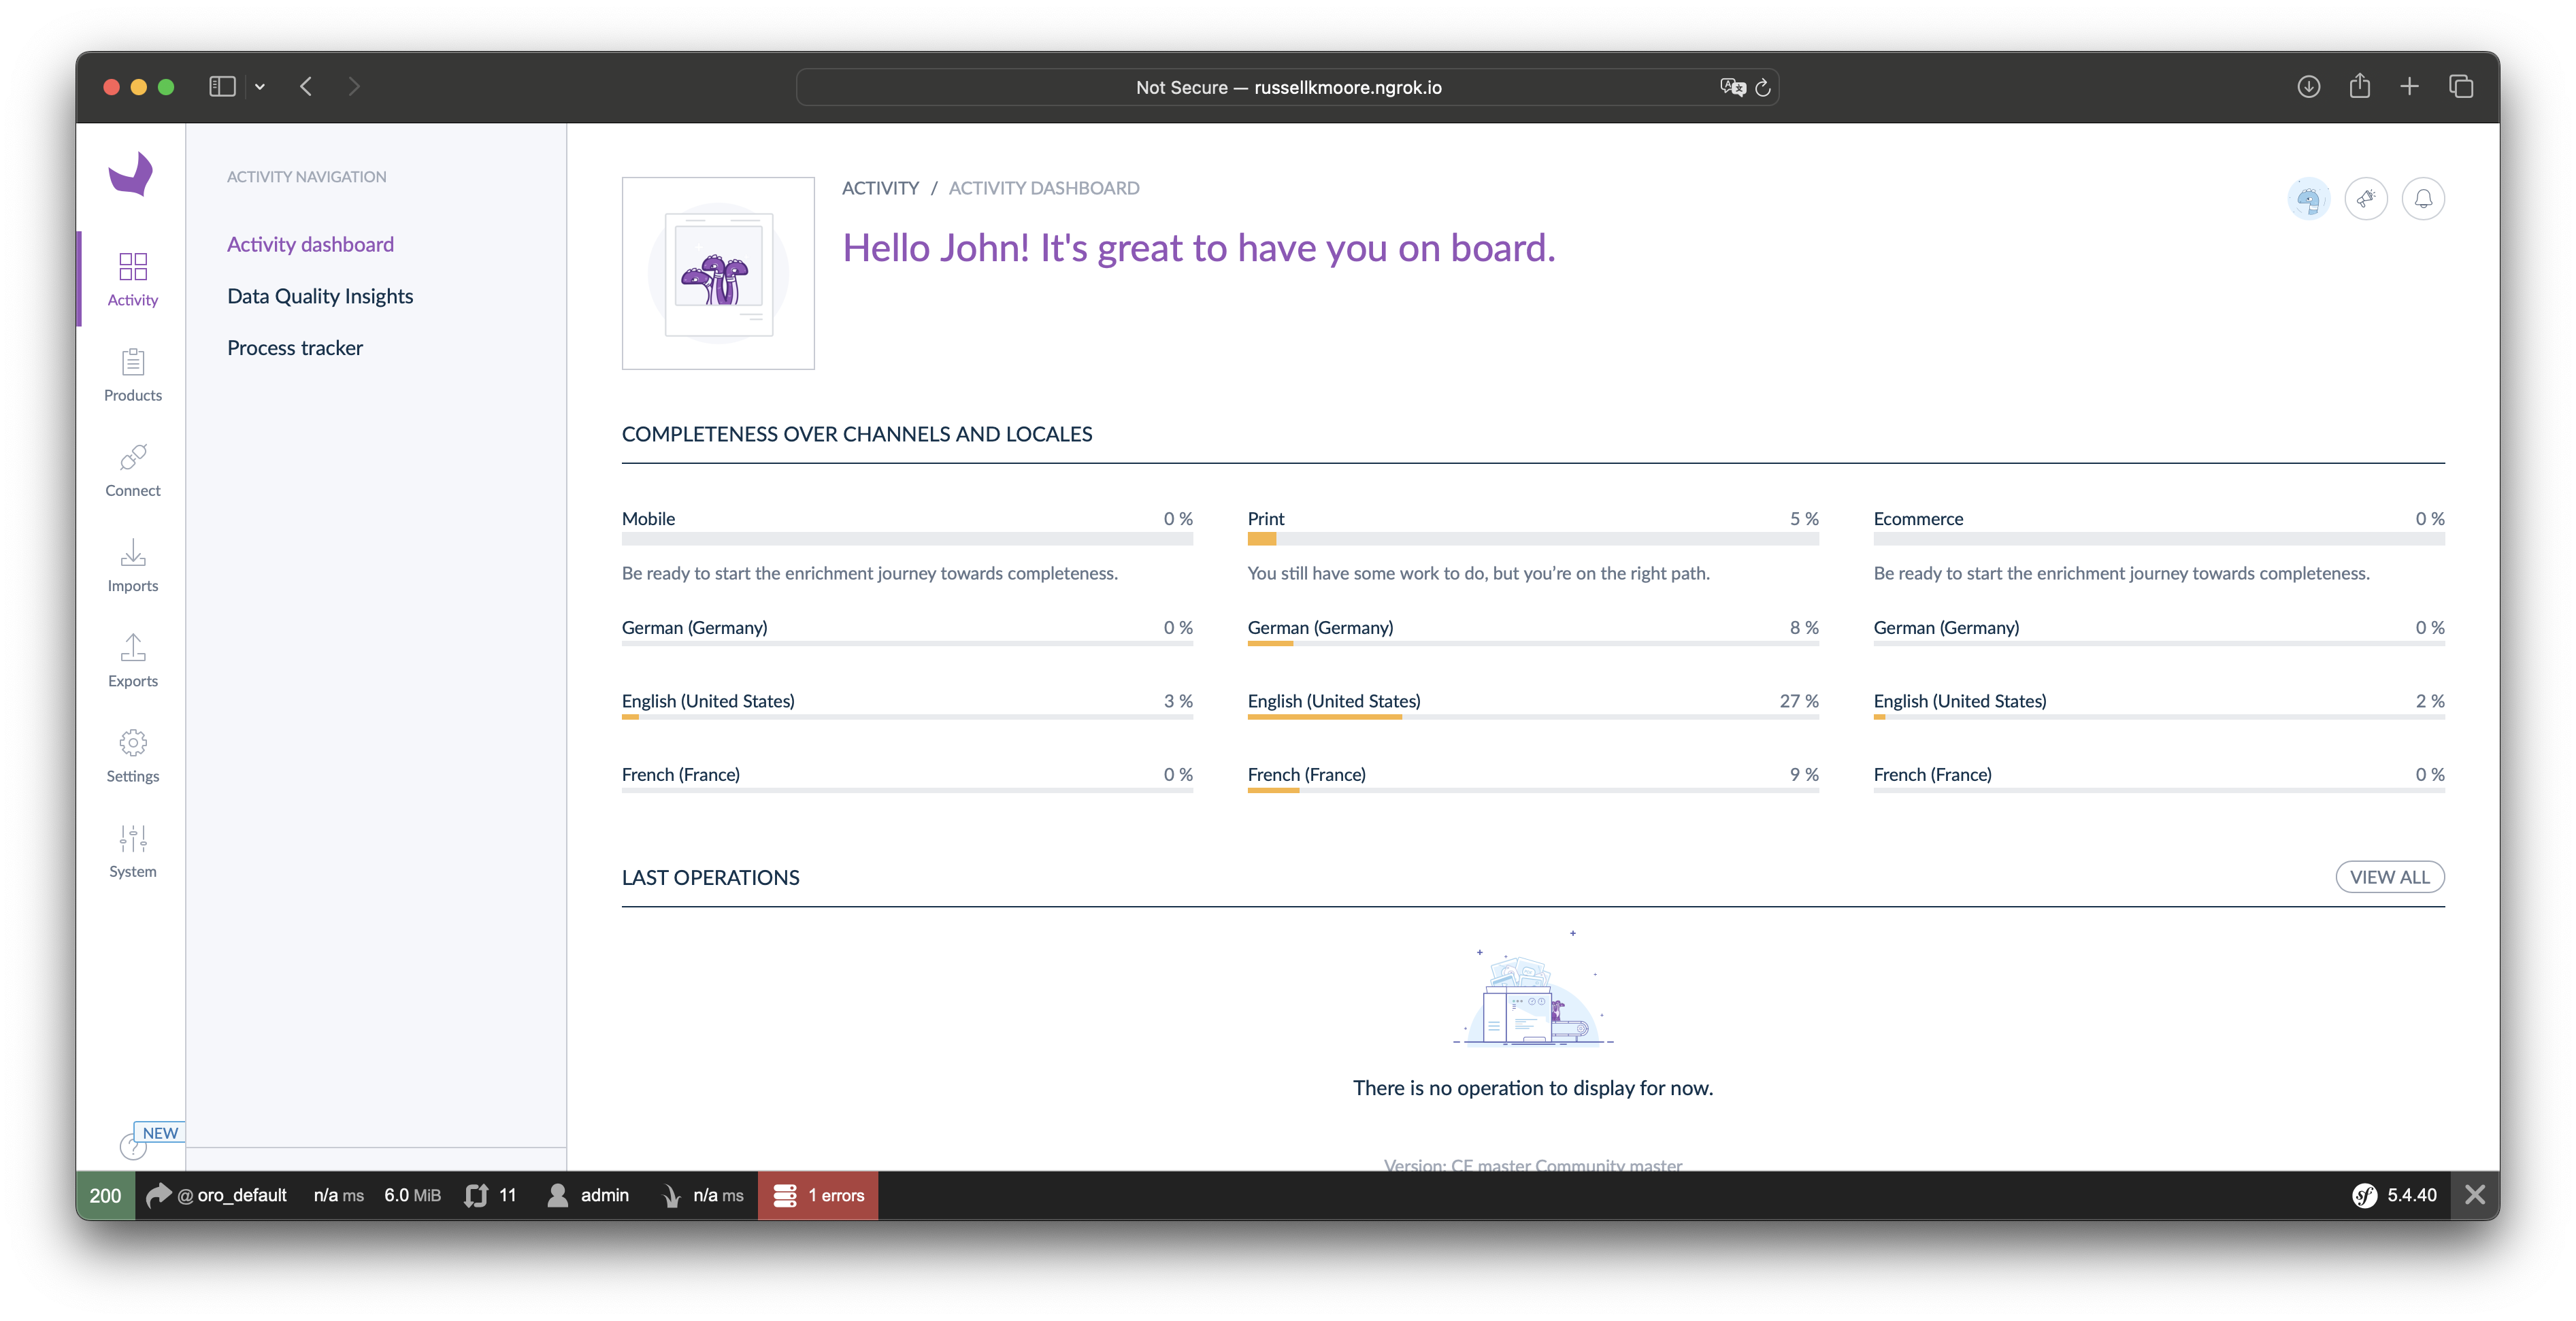Open the notifications bell
This screenshot has height=1321, width=2576.
tap(2423, 199)
